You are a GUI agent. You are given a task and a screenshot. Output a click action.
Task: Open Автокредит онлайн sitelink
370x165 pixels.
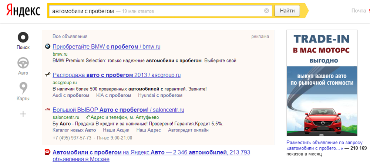click(188, 130)
